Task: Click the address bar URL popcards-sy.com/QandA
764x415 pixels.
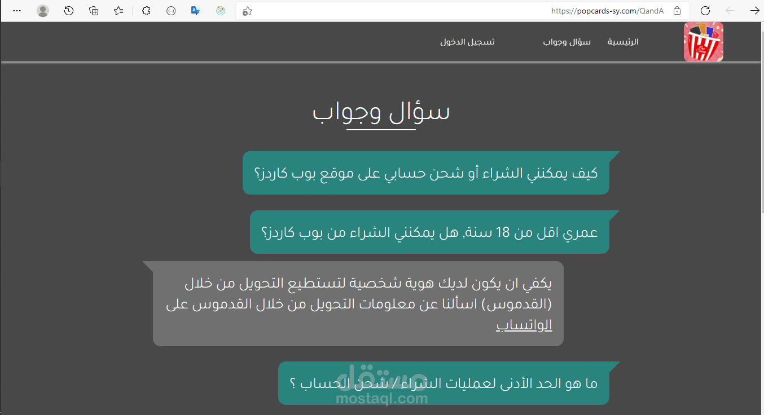Action: [x=608, y=11]
